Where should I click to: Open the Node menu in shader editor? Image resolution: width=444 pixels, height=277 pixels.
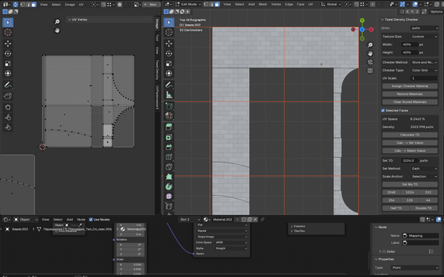[81, 220]
